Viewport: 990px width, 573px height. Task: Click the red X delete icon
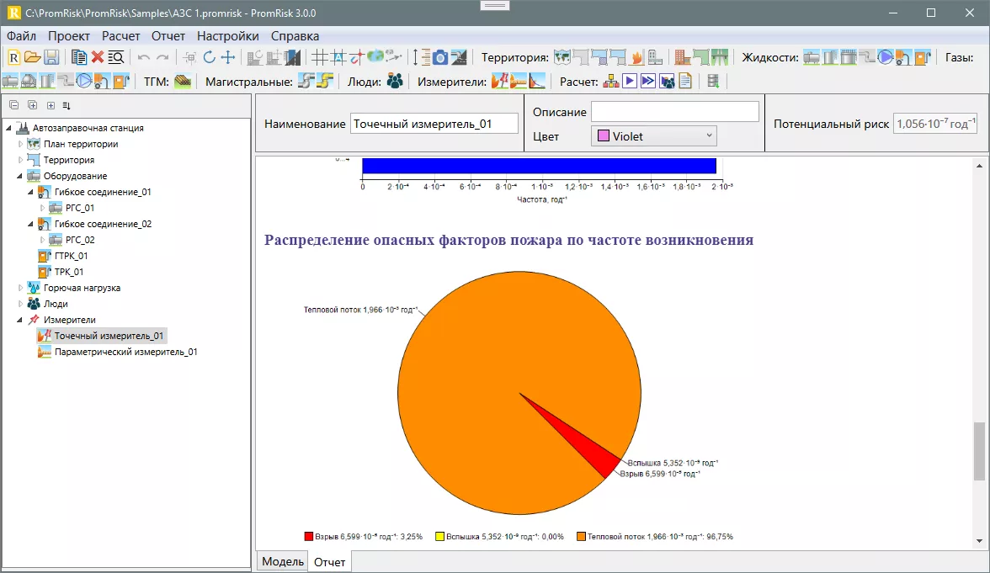pos(98,57)
